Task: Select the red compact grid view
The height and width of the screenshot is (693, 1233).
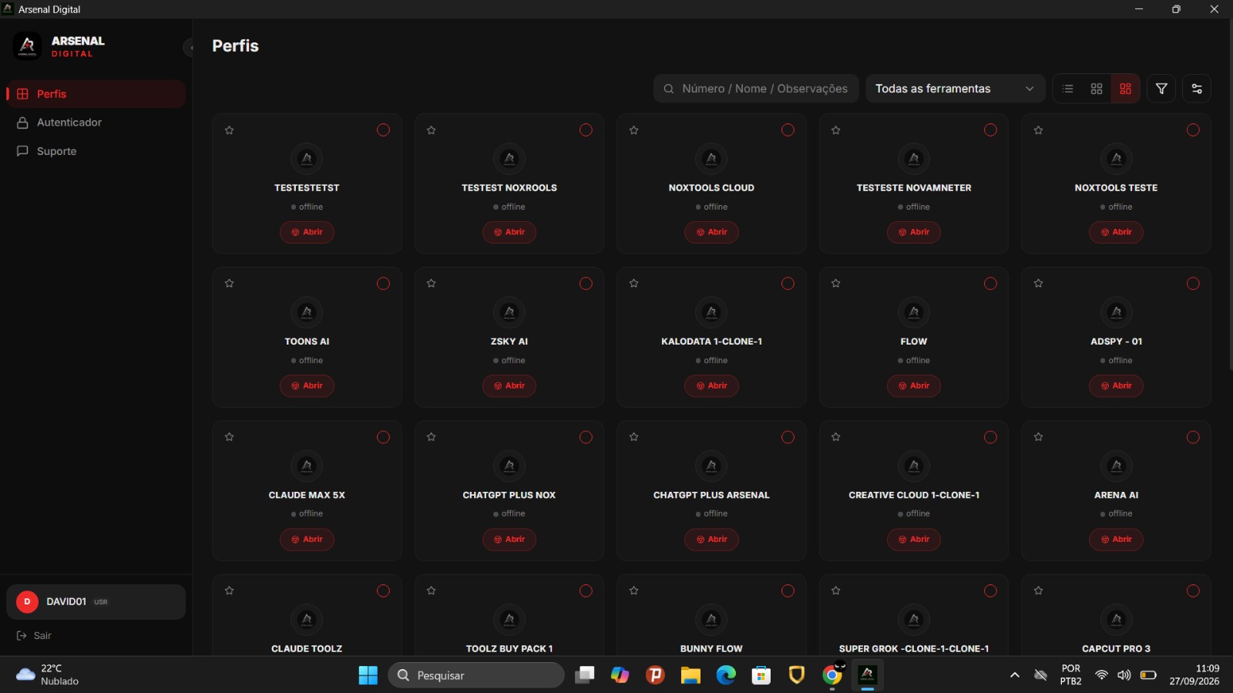Action: click(1125, 89)
